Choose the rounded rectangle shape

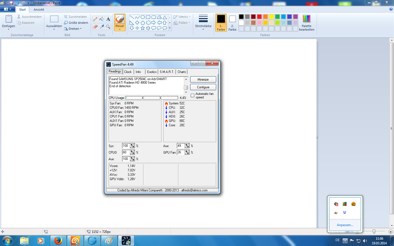click(x=153, y=17)
